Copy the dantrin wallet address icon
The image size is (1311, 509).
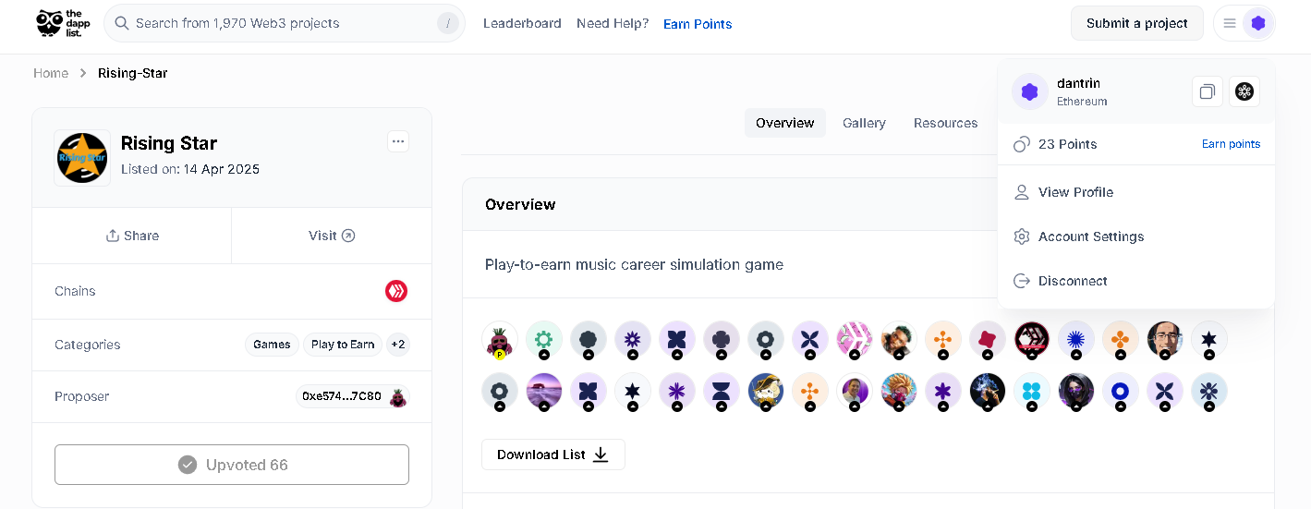point(1208,91)
